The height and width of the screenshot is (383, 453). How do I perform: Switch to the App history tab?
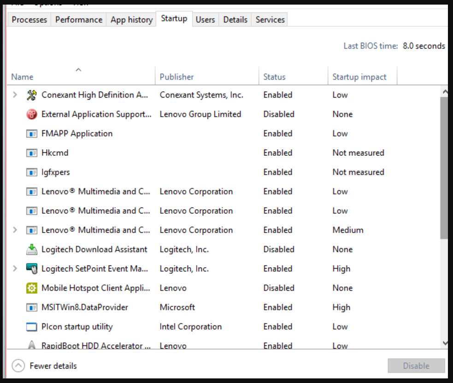point(131,20)
